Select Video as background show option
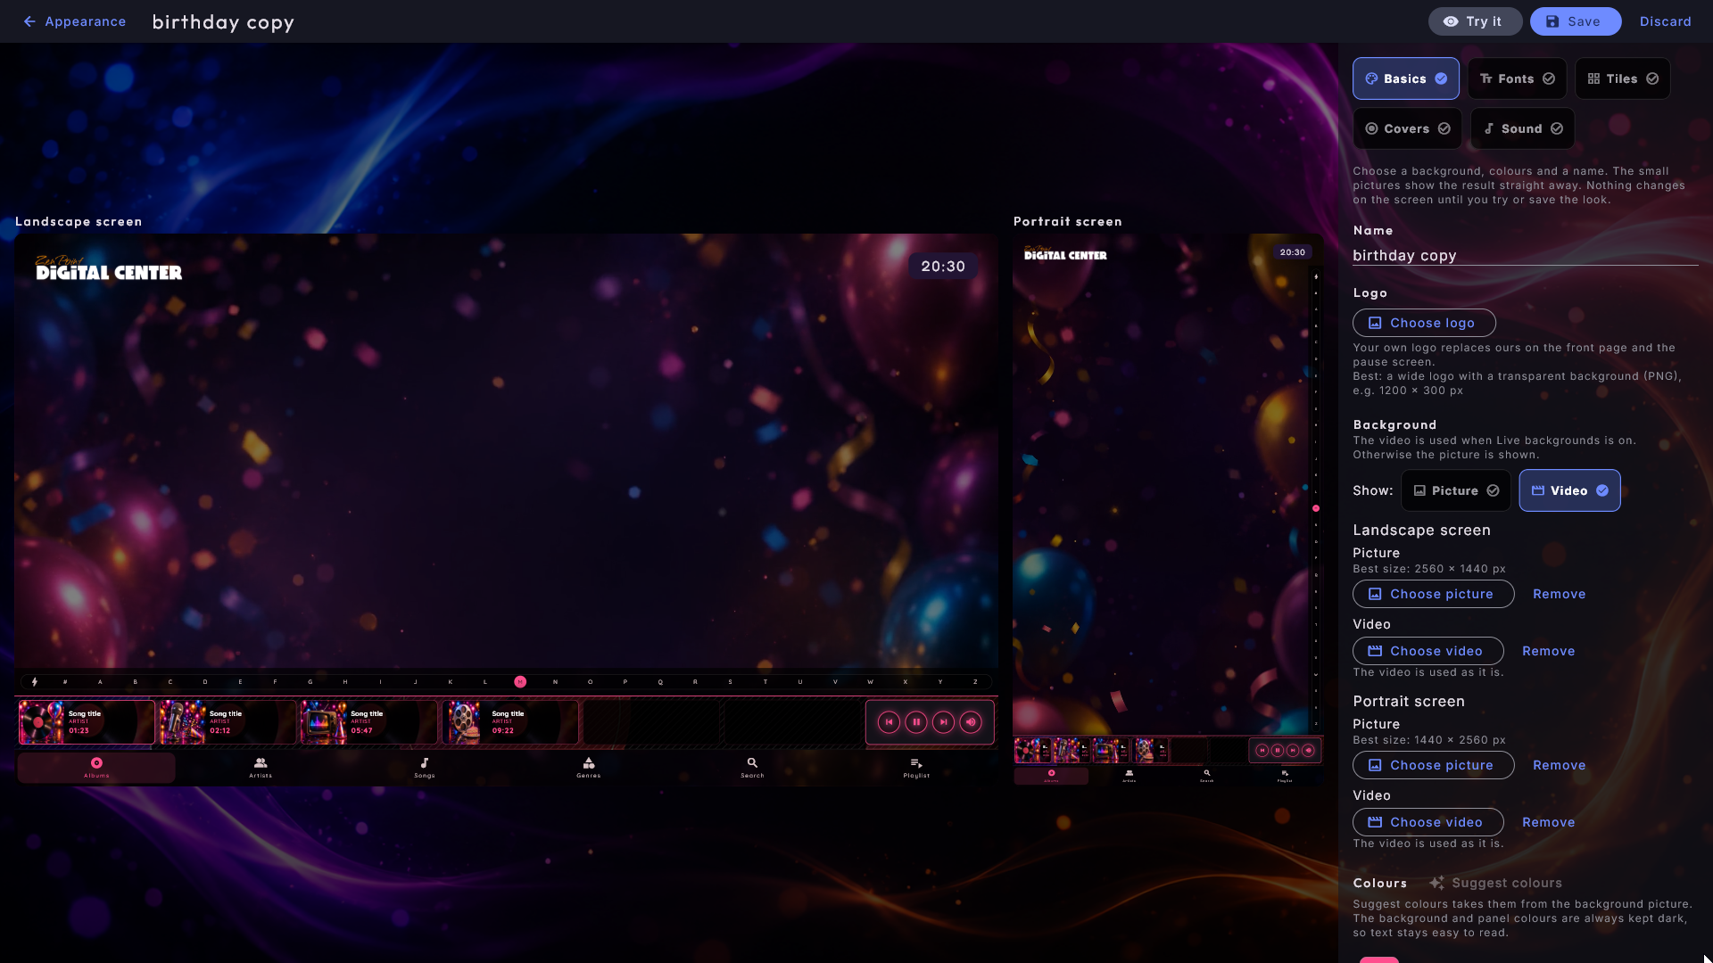Screen dimensions: 1713x963 (x=1569, y=490)
